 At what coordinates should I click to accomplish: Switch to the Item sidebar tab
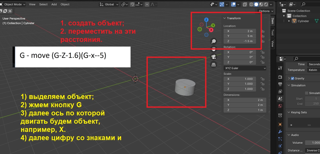point(272,21)
